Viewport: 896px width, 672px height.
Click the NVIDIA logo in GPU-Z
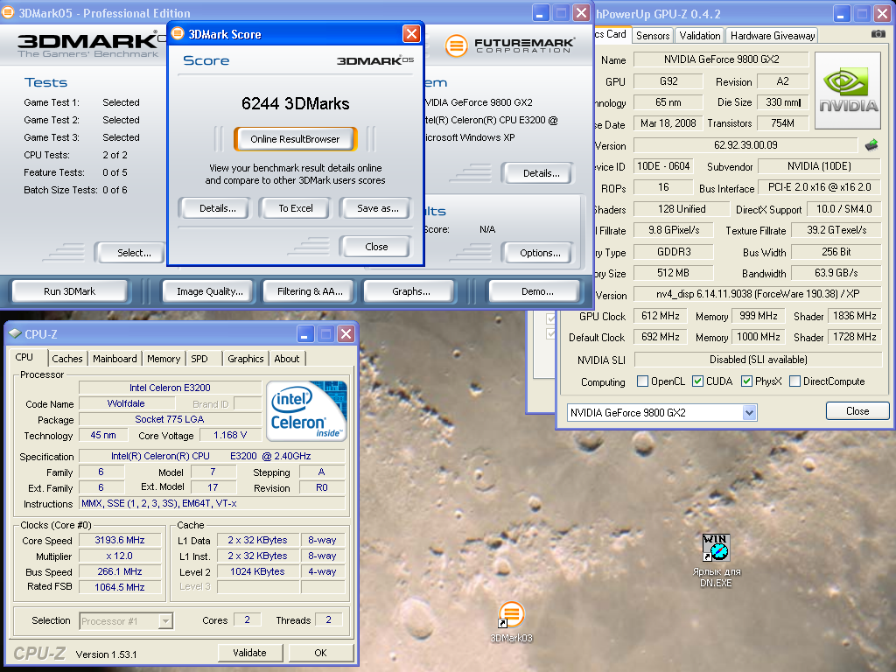847,91
